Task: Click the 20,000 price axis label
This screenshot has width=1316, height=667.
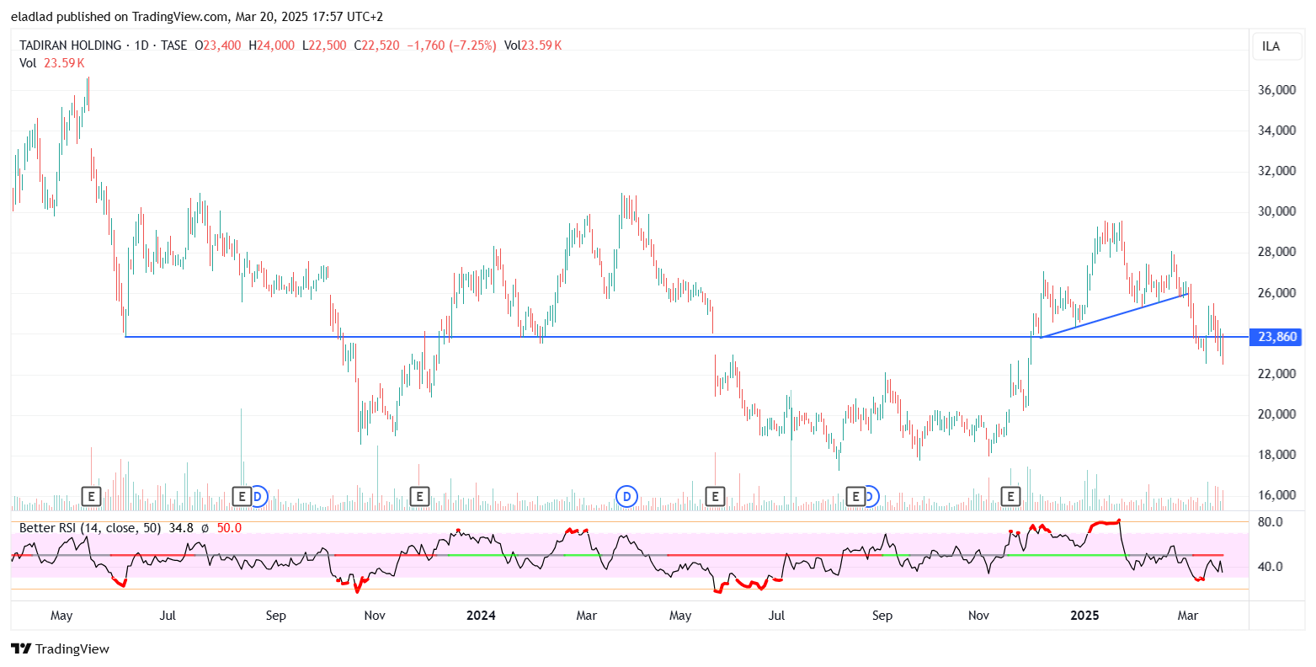Action: coord(1277,414)
